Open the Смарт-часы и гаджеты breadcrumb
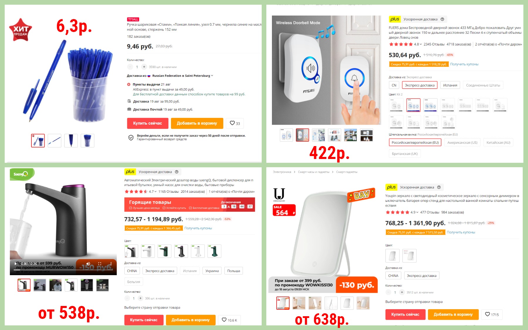This screenshot has height=330, width=528. coord(314,172)
